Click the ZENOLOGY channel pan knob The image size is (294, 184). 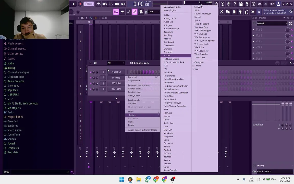94,72
